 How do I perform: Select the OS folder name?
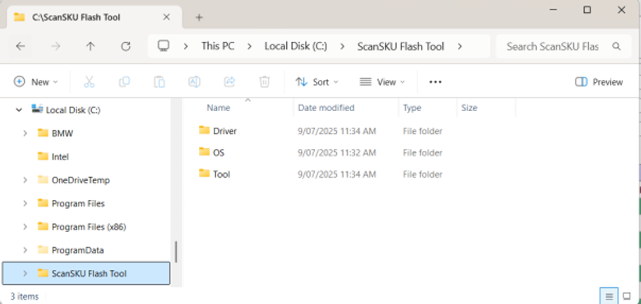click(218, 152)
